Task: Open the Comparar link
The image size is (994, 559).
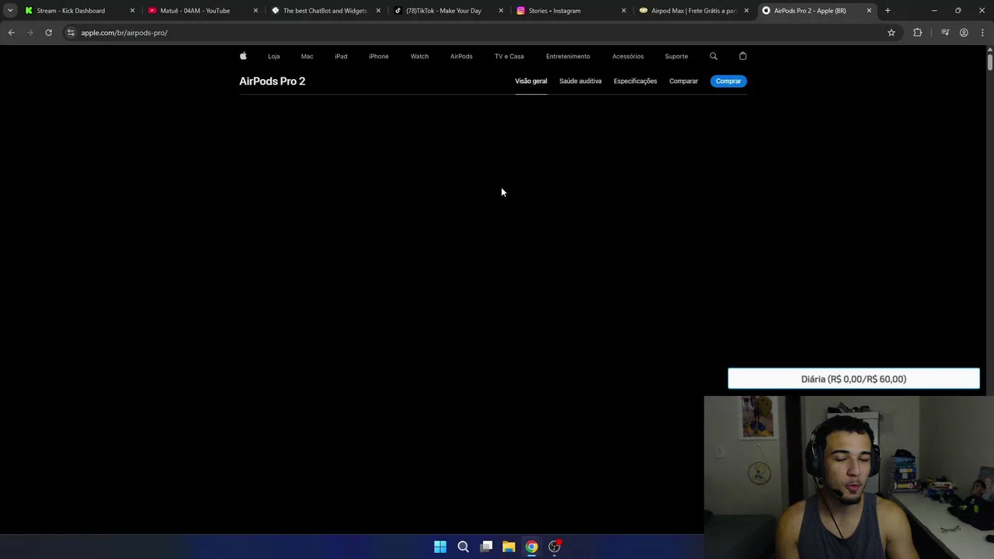Action: click(683, 81)
